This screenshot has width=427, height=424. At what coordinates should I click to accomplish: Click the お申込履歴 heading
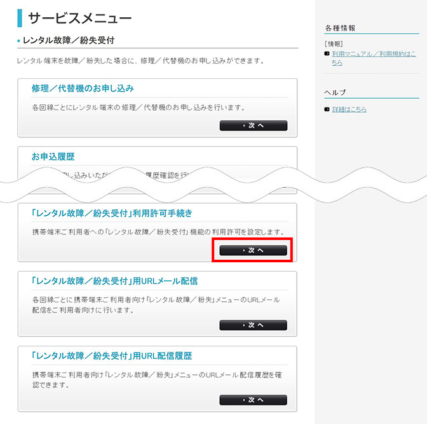click(x=53, y=157)
